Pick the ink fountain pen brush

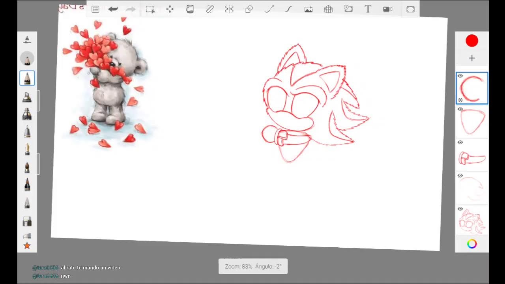tap(27, 149)
